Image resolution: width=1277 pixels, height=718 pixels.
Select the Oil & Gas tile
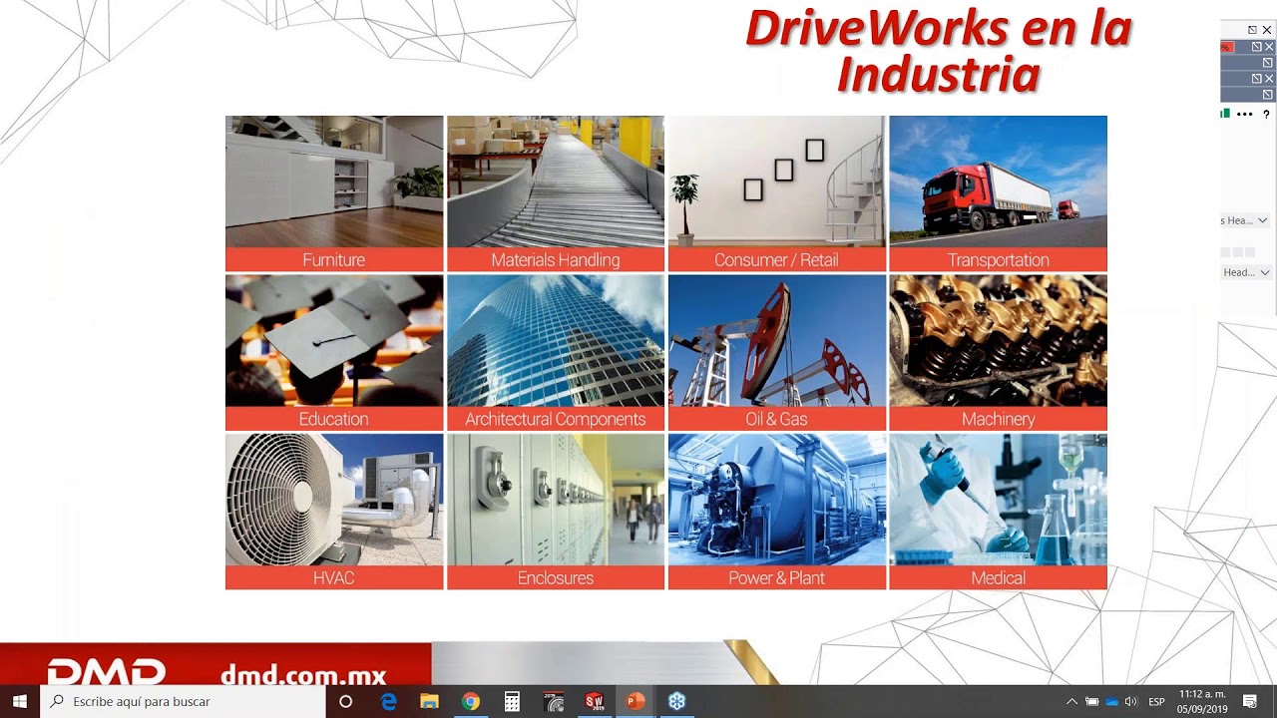777,352
